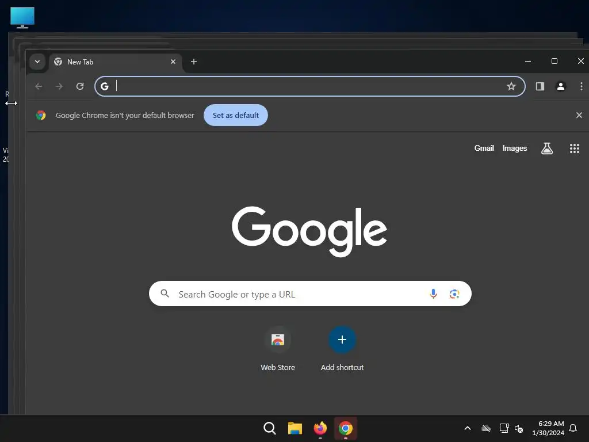Show hidden icons in system tray

point(468,428)
